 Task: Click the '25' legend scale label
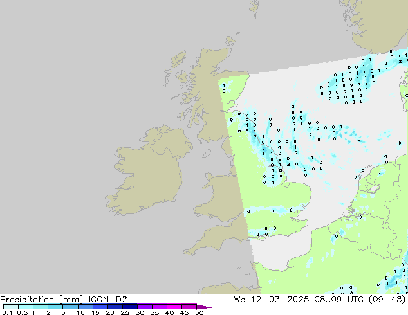[125, 312]
